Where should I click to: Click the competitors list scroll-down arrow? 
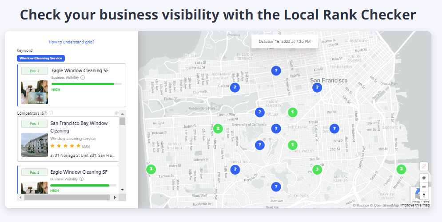(x=122, y=190)
